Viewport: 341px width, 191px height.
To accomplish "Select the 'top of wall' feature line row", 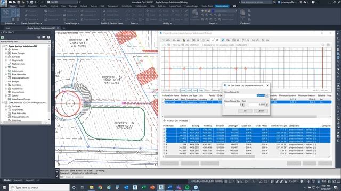I will coord(247,102).
